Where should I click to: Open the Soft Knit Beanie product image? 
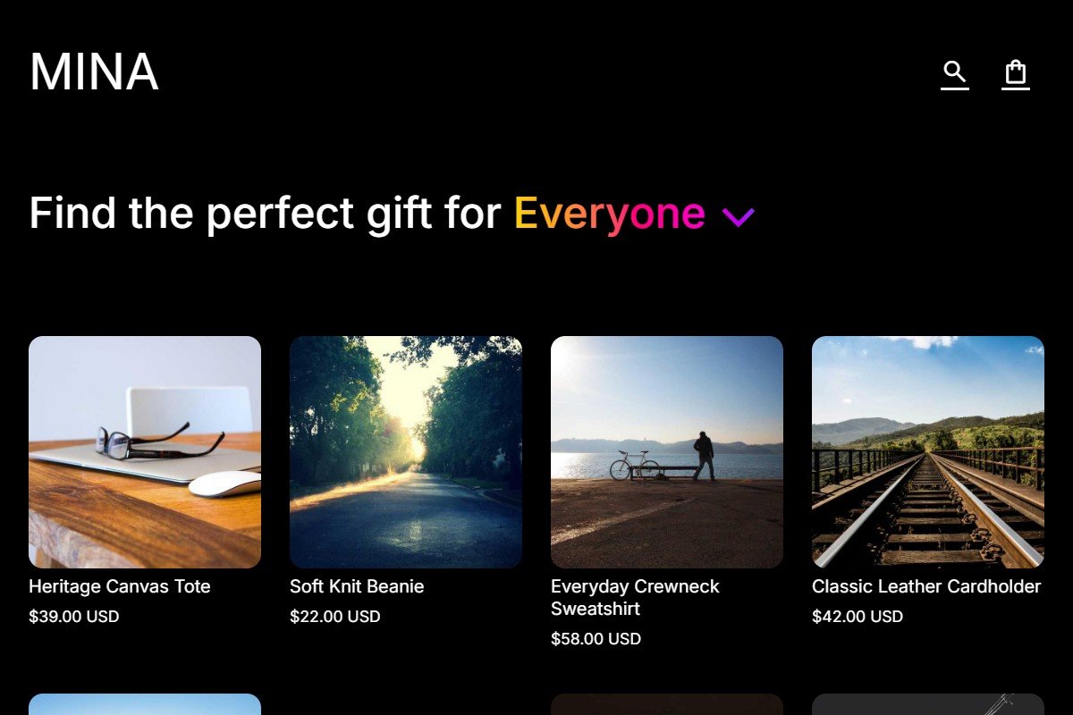[x=406, y=452]
